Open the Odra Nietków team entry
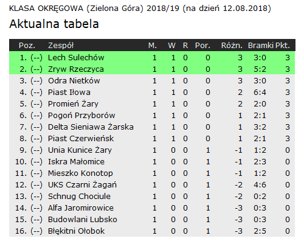Image resolution: width=304 pixels, height=241 pixels. coord(74,81)
